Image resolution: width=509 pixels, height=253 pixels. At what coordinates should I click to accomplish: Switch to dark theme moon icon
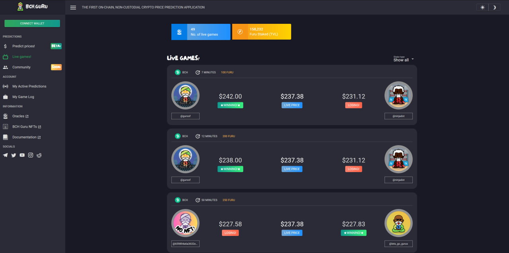[x=494, y=8]
